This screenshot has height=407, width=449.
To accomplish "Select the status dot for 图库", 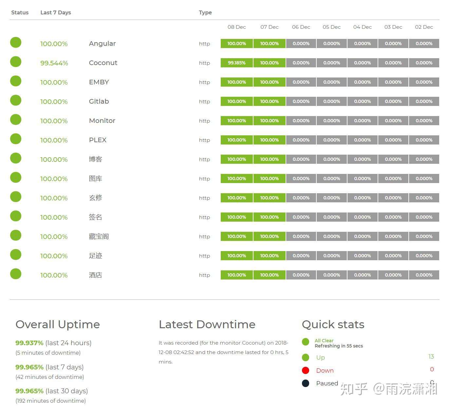I will click(x=16, y=178).
